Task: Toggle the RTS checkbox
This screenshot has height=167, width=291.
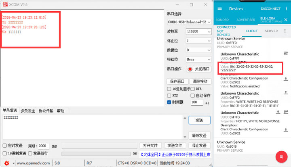Action: coord(169,96)
